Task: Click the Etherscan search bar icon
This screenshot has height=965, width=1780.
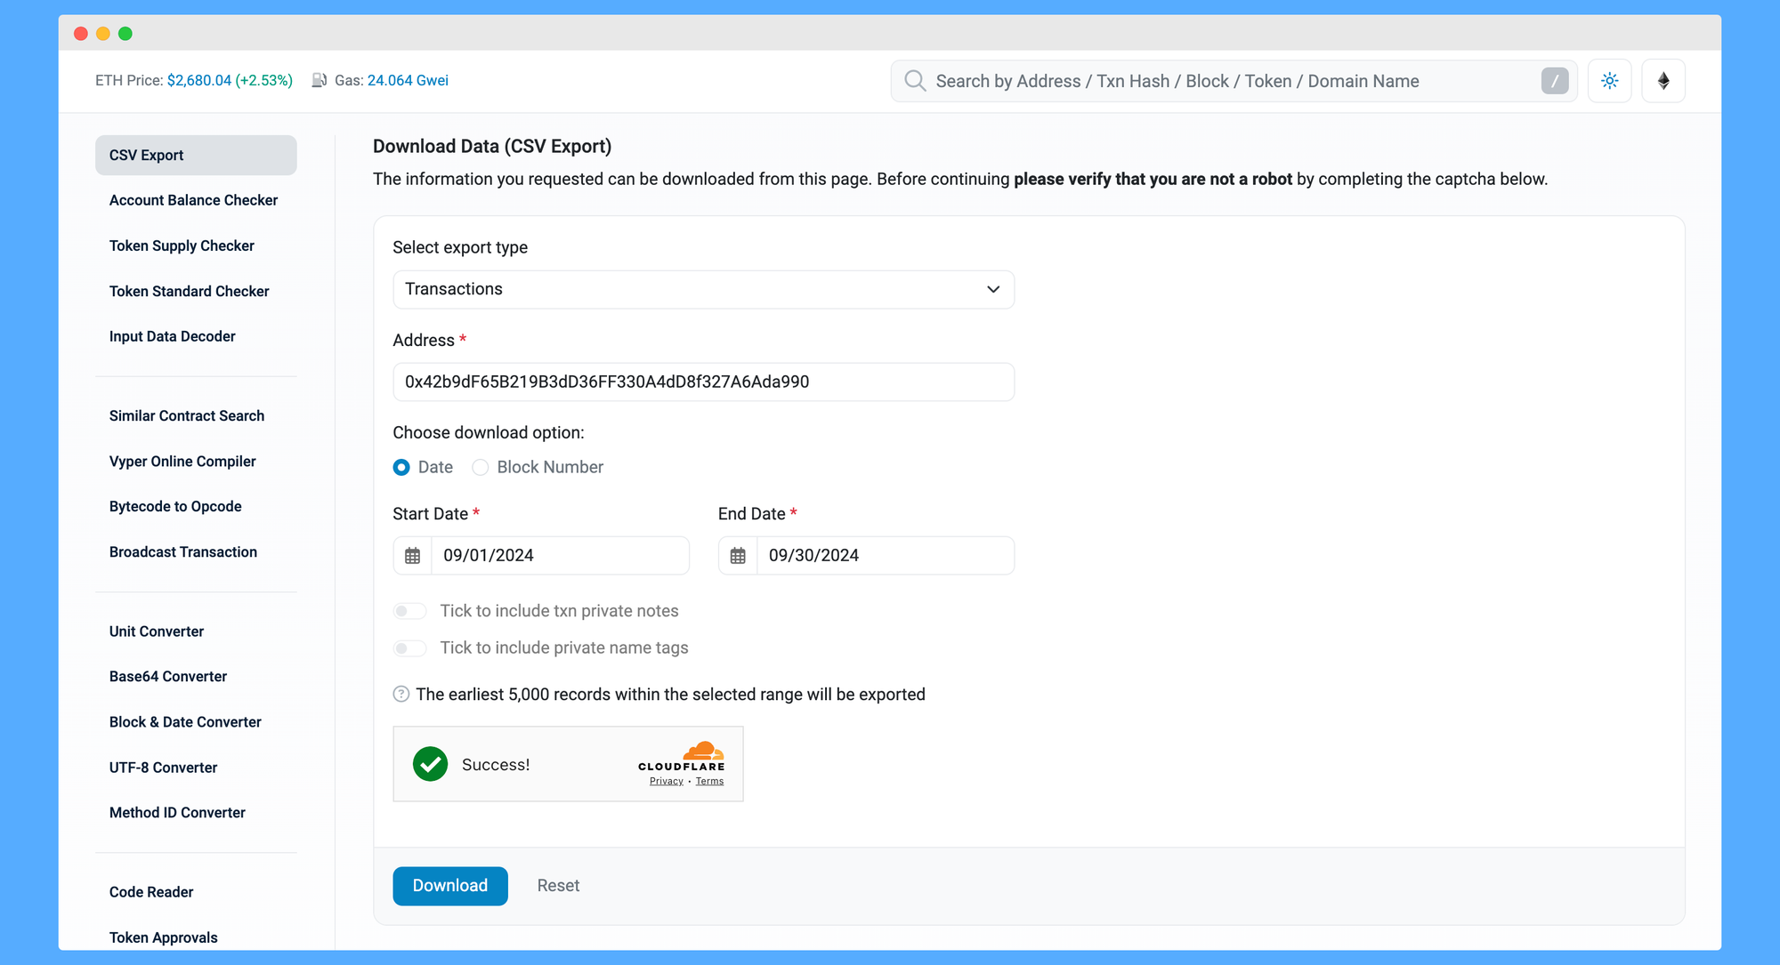Action: (916, 81)
